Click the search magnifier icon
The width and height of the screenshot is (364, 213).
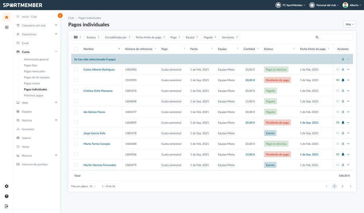[x=317, y=37]
